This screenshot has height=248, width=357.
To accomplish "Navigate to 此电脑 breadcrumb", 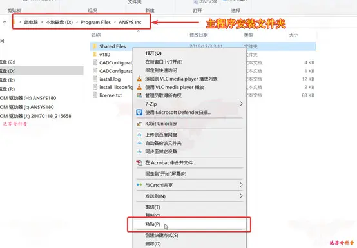I will tap(31, 22).
